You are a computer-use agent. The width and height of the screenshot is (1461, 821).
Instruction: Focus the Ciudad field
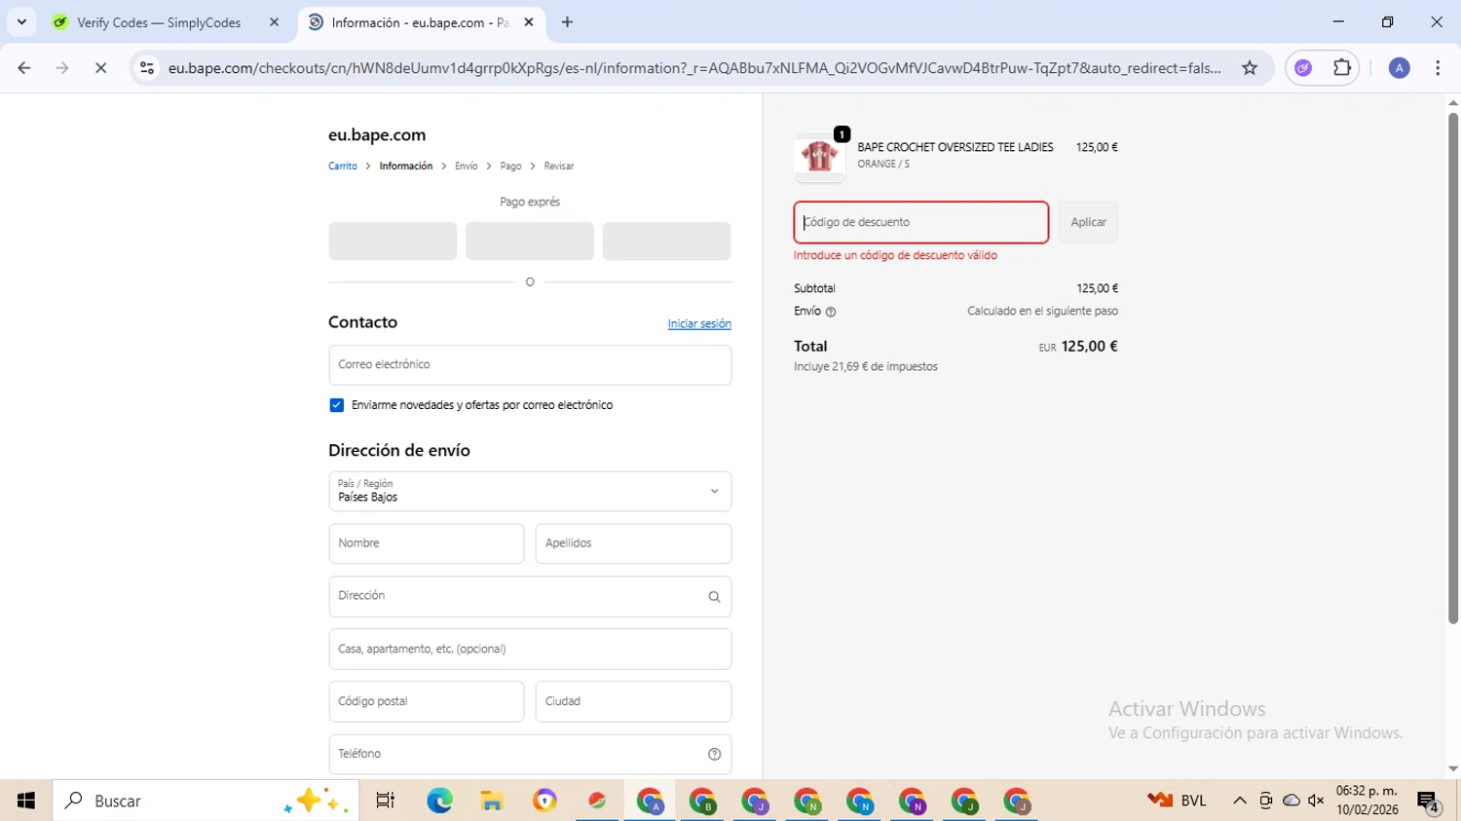point(633,701)
